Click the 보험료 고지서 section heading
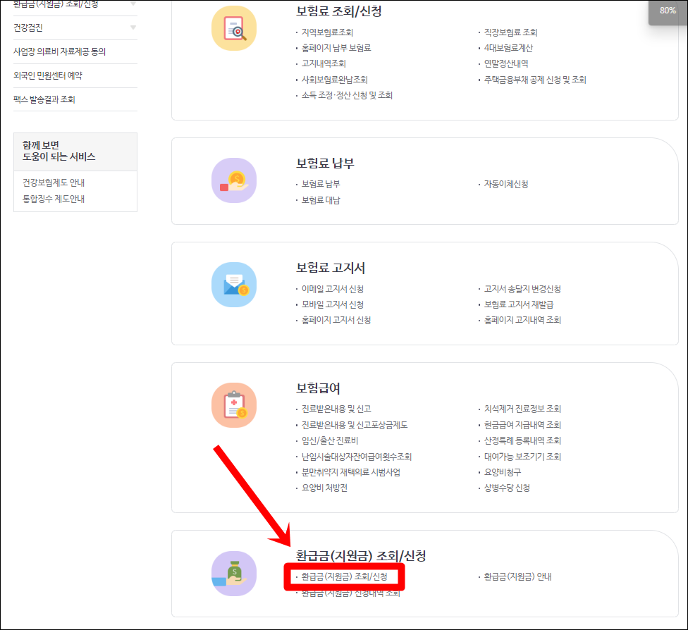The image size is (688, 630). click(331, 268)
